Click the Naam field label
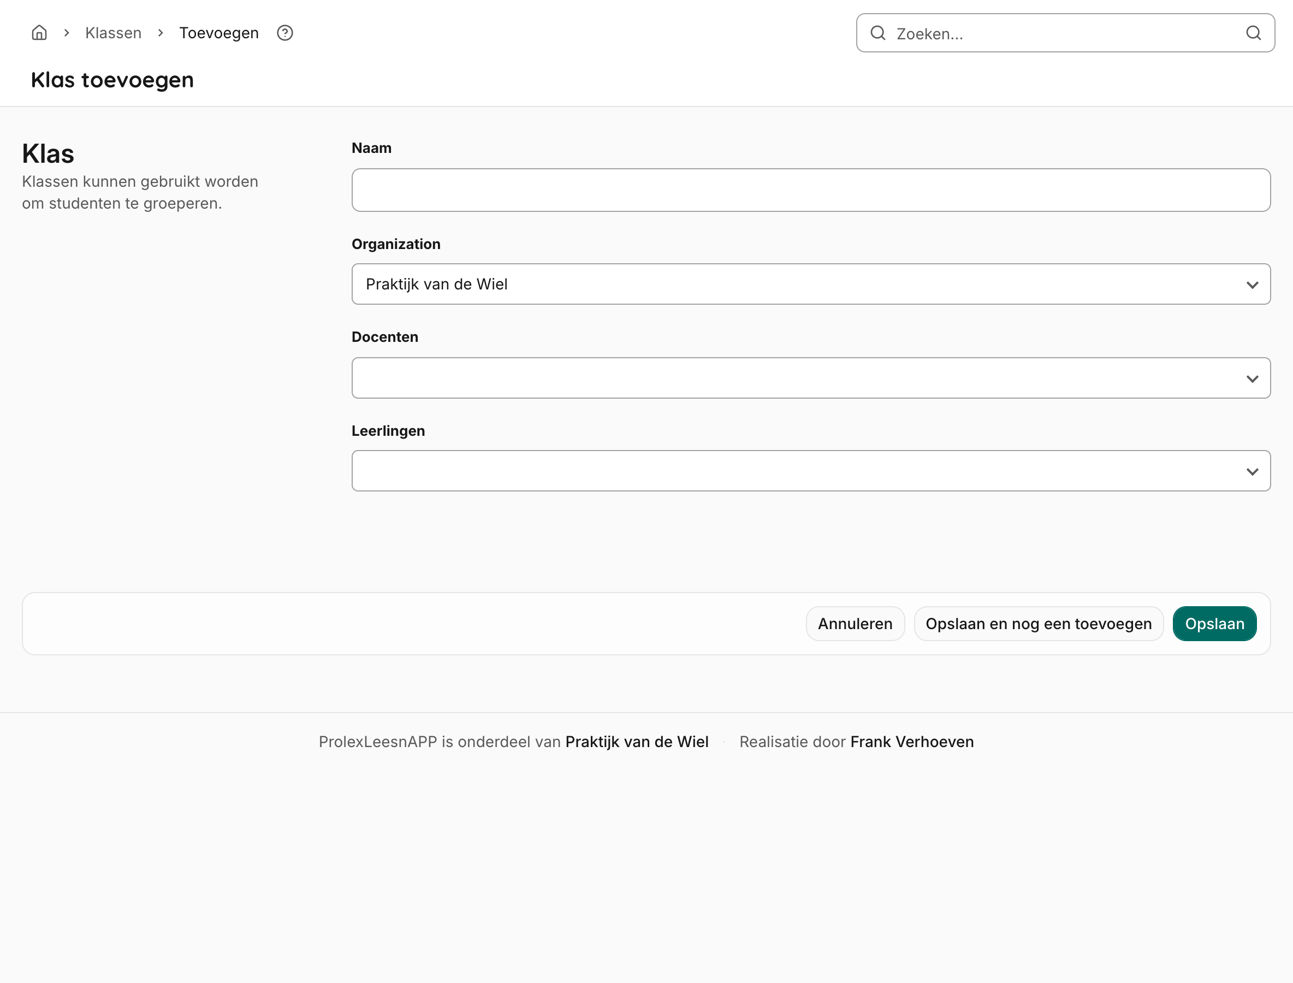 (371, 148)
